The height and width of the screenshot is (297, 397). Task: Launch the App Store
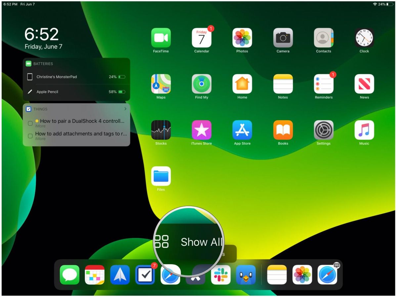point(242,130)
